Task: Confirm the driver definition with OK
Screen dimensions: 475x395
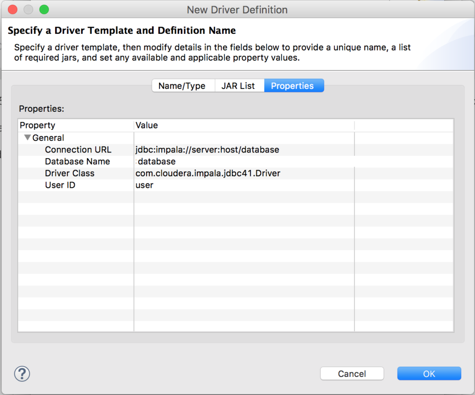Action: click(429, 374)
